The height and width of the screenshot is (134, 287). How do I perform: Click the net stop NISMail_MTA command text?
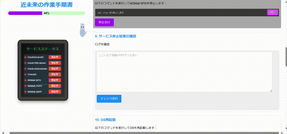[111, 13]
